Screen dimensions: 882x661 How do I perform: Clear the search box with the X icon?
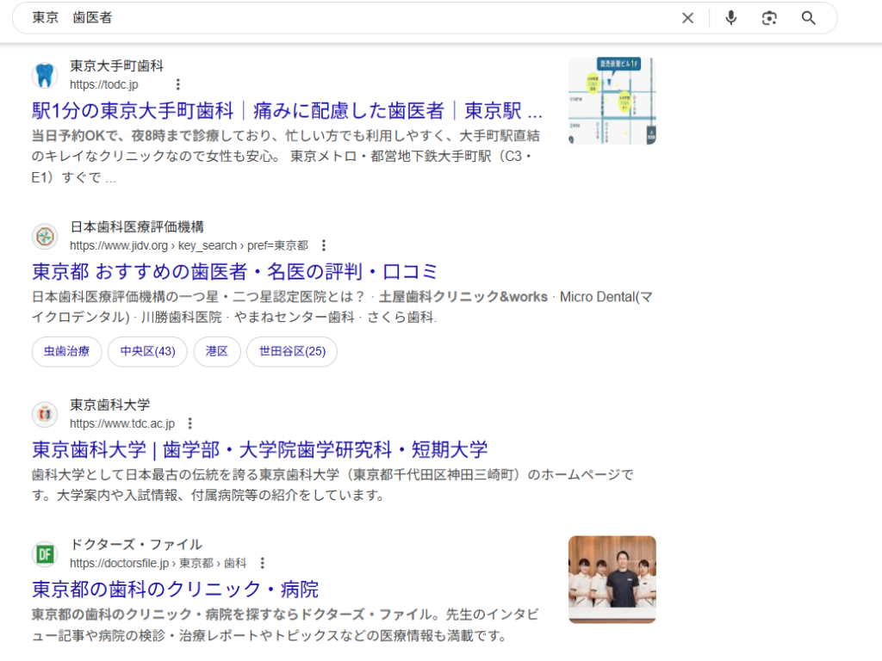[x=687, y=18]
